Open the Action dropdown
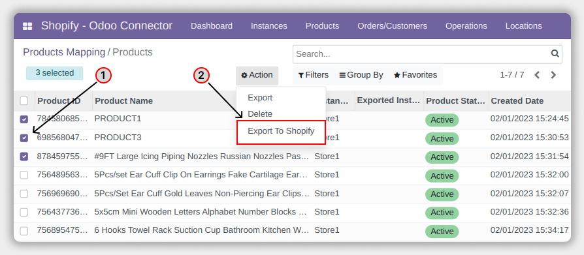 (x=257, y=75)
